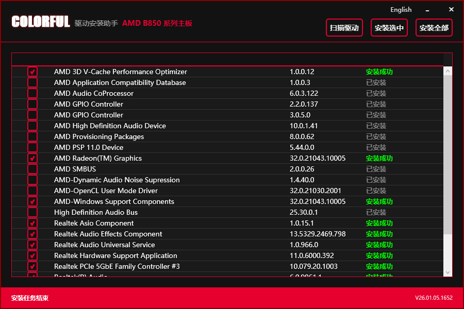Minimize the driver installer window

tap(427, 10)
